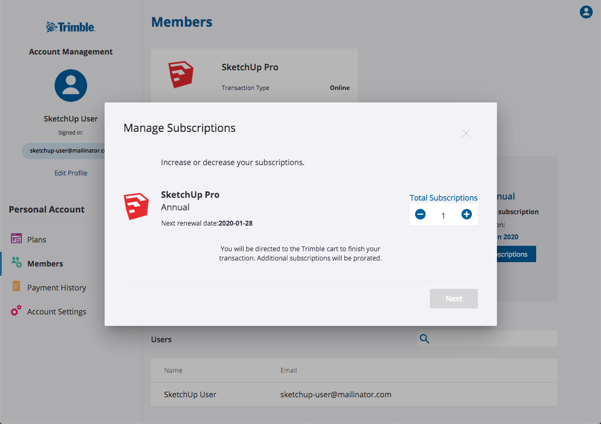Click the Personal Account heading
The width and height of the screenshot is (601, 424).
[x=47, y=209]
